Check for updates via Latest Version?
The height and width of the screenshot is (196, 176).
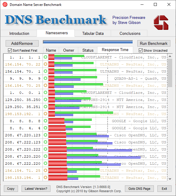tap(36, 189)
